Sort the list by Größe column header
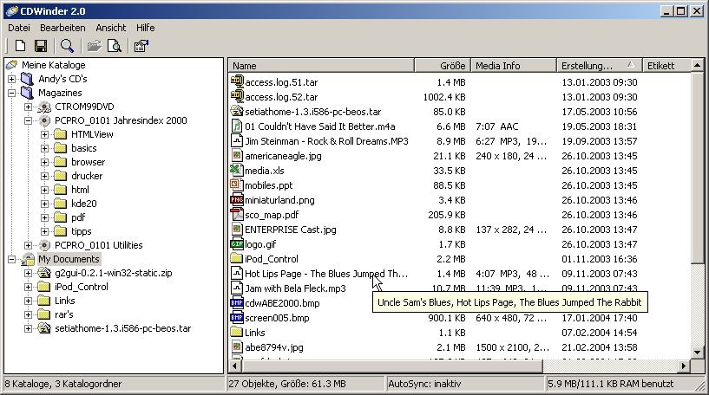 click(442, 66)
